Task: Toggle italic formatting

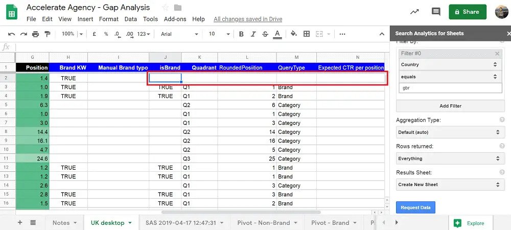Action: [253, 34]
